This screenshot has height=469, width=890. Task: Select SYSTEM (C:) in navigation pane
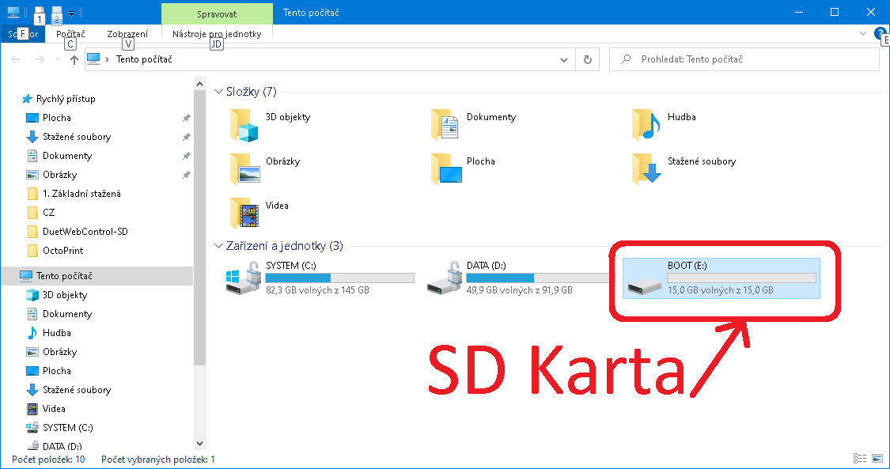click(x=59, y=428)
